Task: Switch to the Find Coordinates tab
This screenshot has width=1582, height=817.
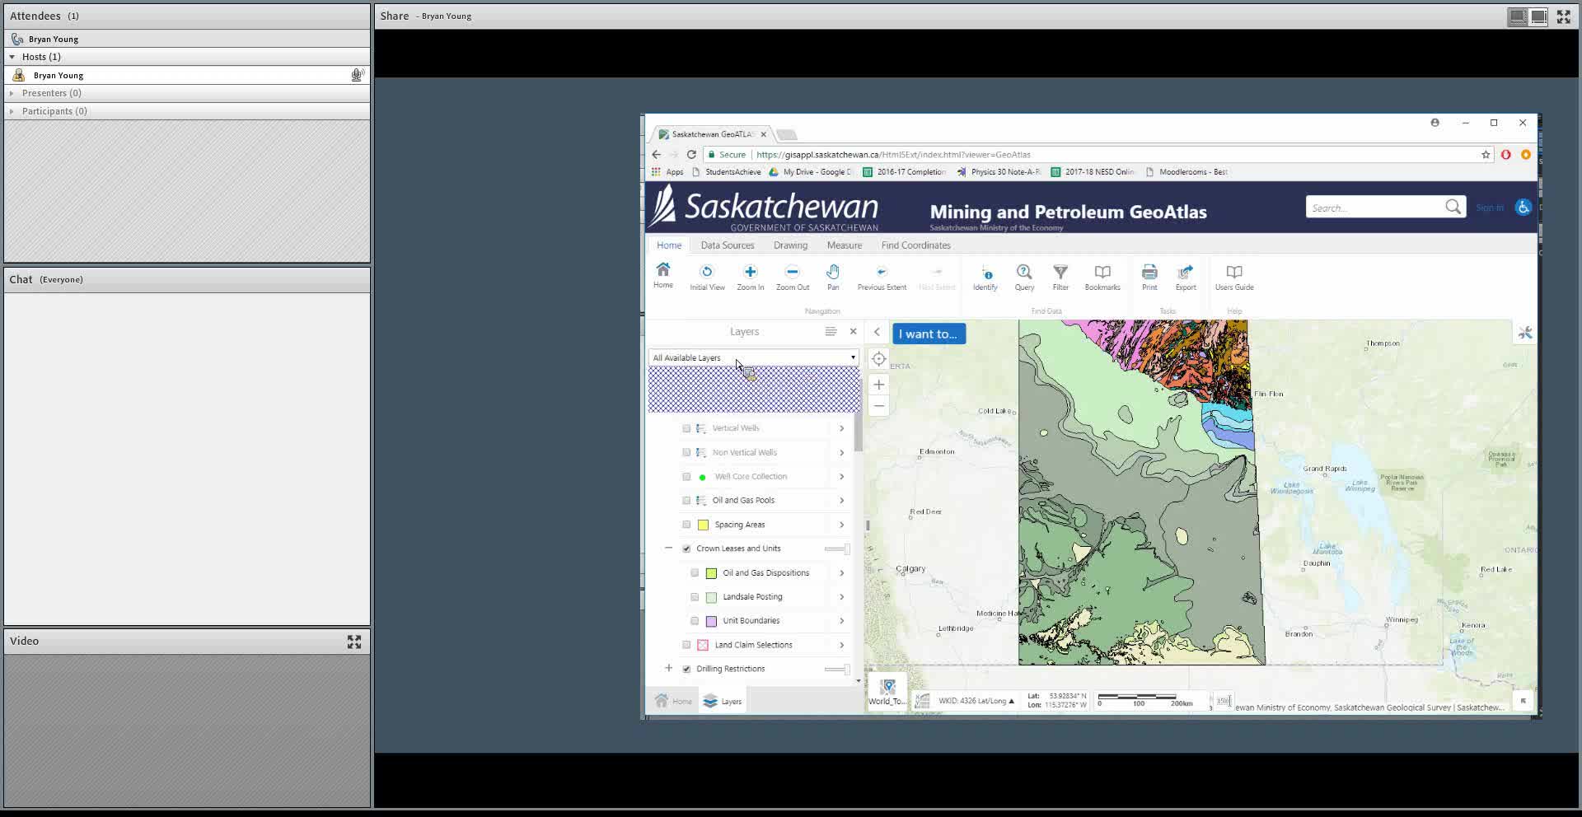Action: (915, 245)
